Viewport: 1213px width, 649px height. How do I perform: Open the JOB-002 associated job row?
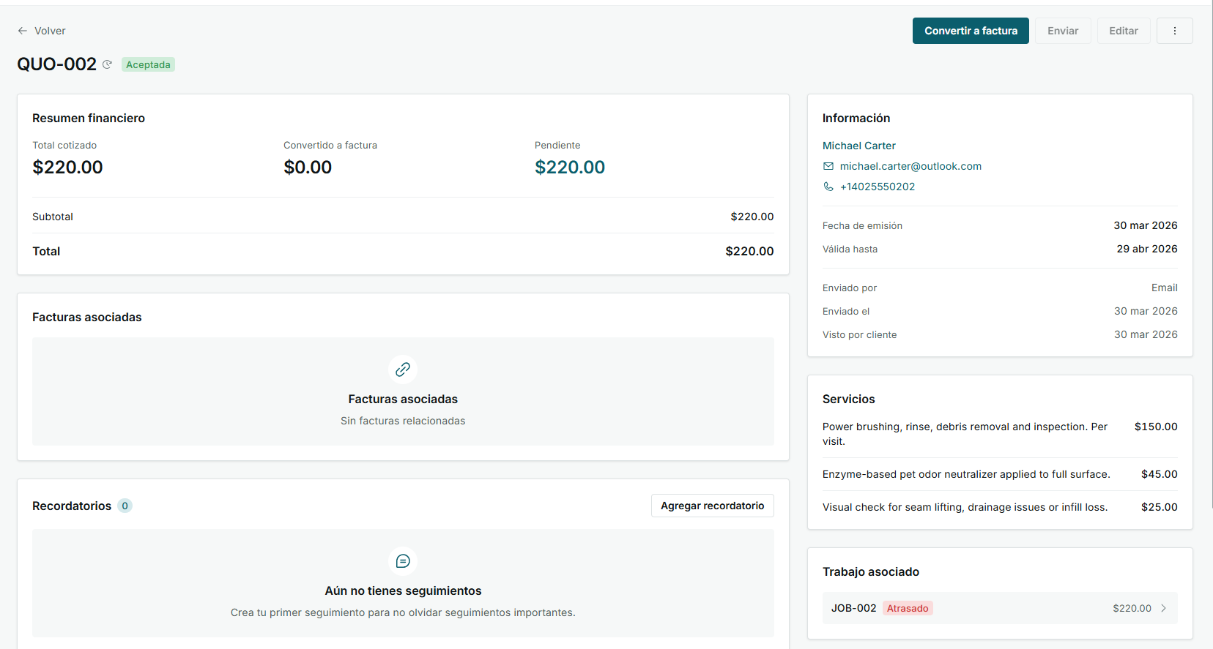pyautogui.click(x=1000, y=608)
